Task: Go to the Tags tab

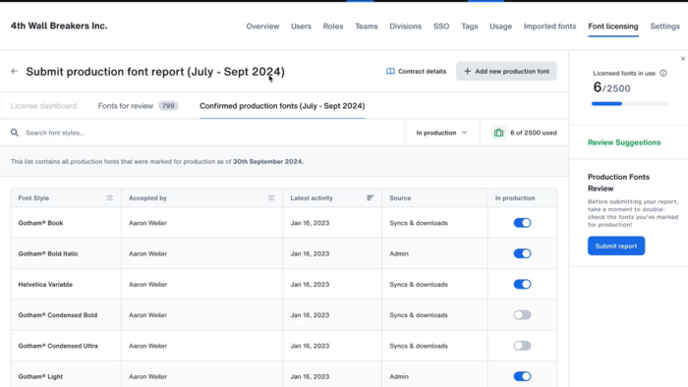Action: (x=470, y=27)
